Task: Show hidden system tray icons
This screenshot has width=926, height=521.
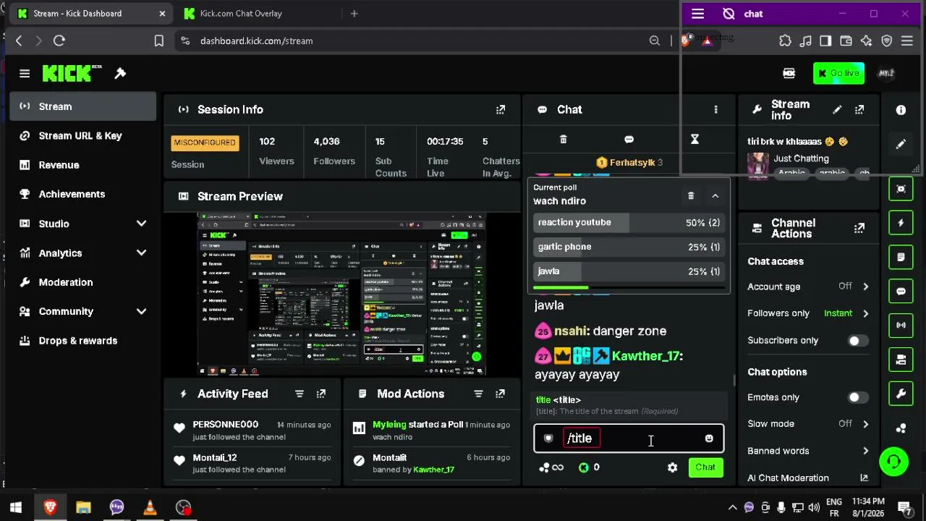Action: pos(732,507)
